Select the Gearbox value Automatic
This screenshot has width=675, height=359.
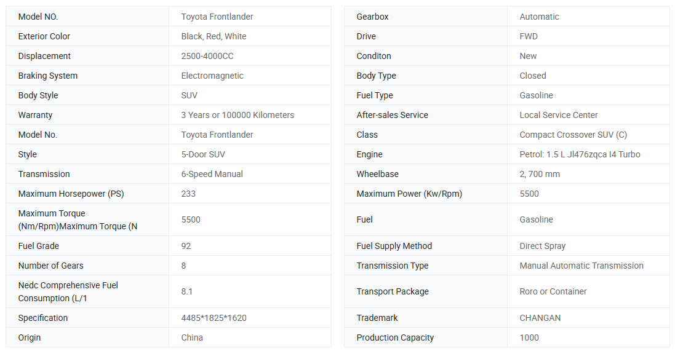pyautogui.click(x=539, y=17)
